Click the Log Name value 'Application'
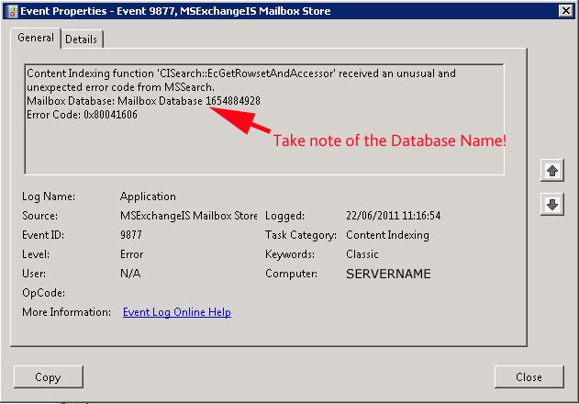This screenshot has height=404, width=579. [148, 196]
